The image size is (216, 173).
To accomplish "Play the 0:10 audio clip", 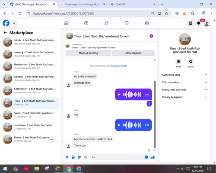I will (x=119, y=94).
